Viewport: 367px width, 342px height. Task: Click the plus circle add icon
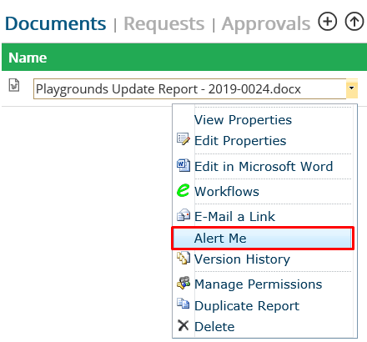[328, 21]
